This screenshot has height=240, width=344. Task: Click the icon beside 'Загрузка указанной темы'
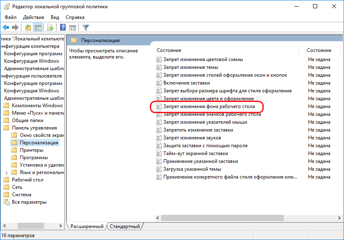(159, 169)
